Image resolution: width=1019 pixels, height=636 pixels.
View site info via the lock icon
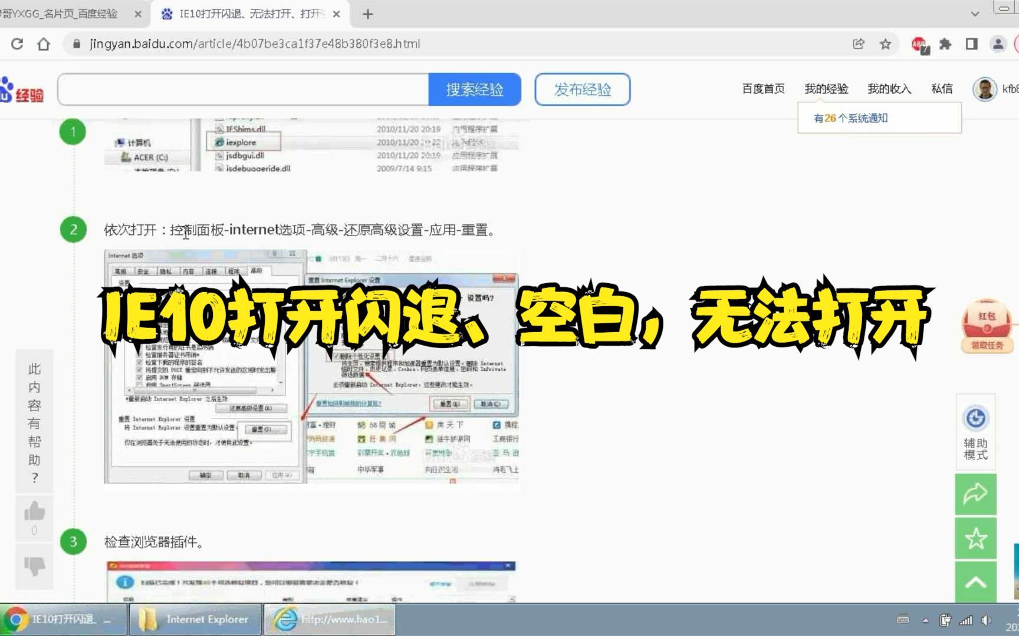[76, 44]
